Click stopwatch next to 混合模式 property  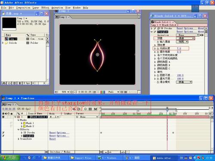(x=158, y=82)
